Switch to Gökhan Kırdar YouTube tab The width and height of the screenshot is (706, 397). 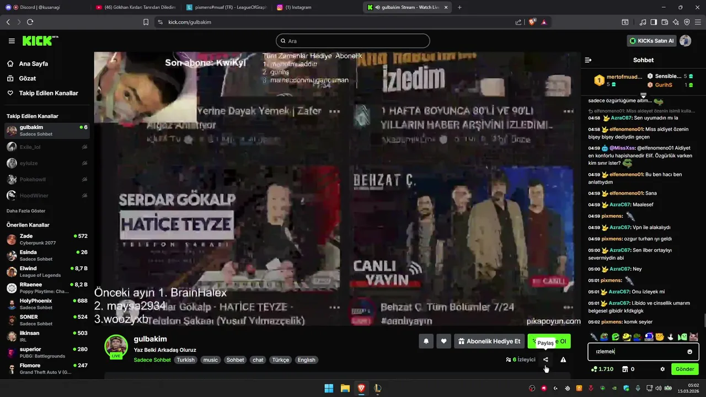tap(136, 7)
